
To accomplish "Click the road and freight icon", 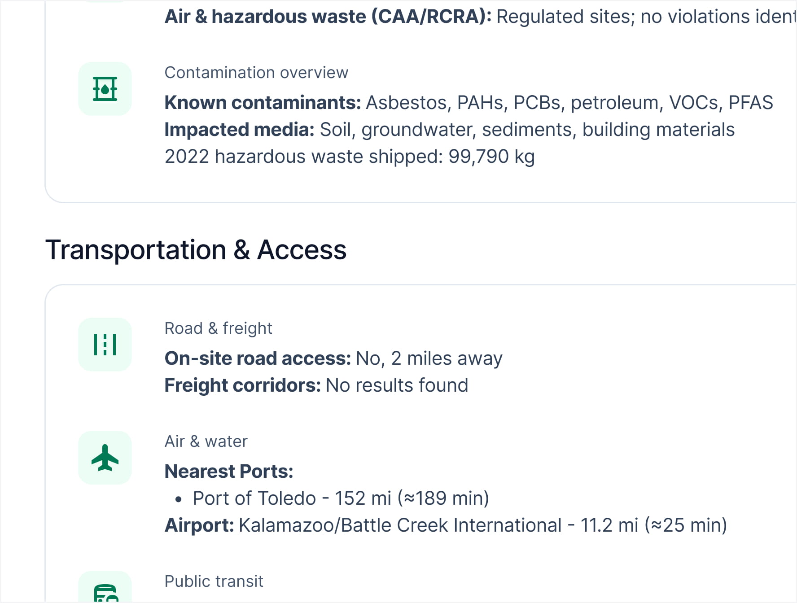I will coord(105,345).
